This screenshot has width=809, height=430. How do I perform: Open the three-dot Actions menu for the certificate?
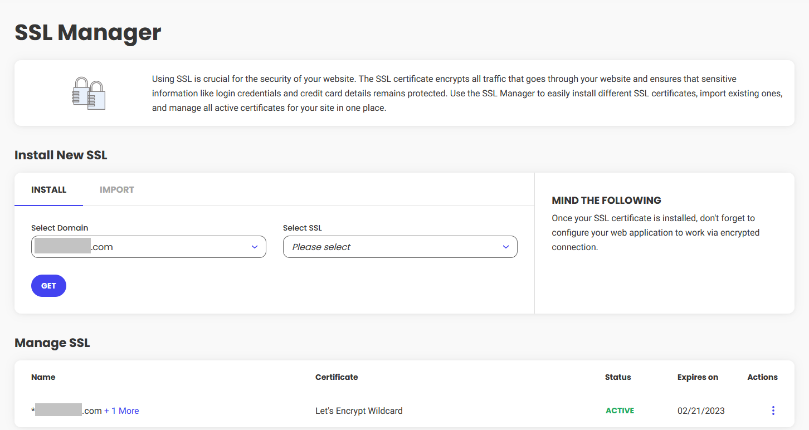(773, 411)
